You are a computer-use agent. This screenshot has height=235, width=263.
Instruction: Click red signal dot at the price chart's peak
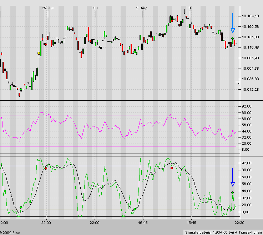(x=172, y=20)
